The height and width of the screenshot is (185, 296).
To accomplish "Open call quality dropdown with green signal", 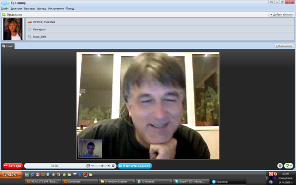I will (x=288, y=166).
